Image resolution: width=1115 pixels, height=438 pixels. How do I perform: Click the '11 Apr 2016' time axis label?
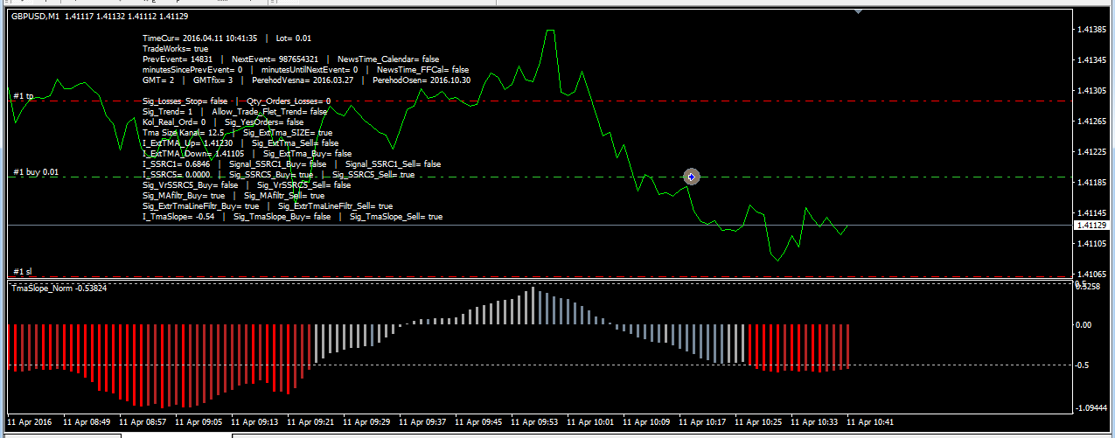(31, 421)
